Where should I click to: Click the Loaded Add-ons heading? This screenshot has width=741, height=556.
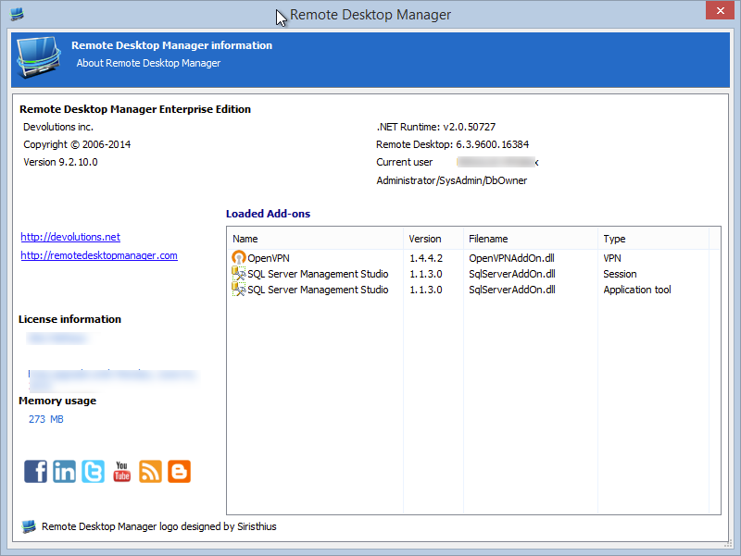[x=268, y=214]
